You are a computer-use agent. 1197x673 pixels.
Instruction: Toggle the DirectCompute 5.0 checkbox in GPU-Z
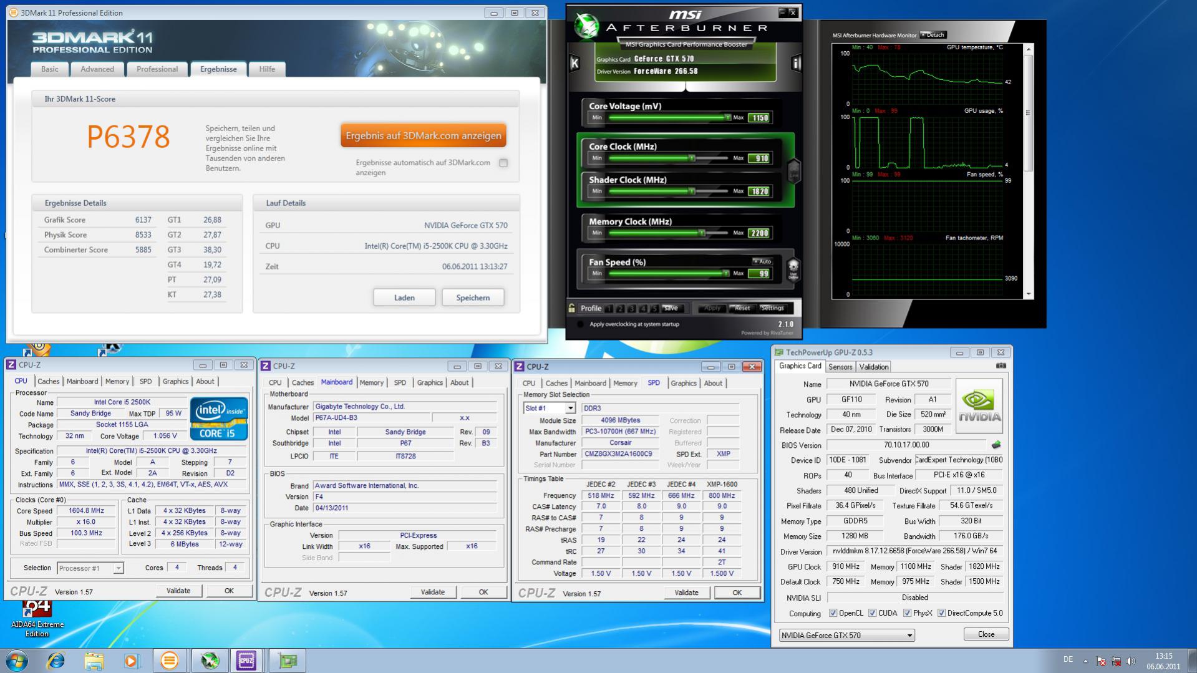click(x=941, y=613)
